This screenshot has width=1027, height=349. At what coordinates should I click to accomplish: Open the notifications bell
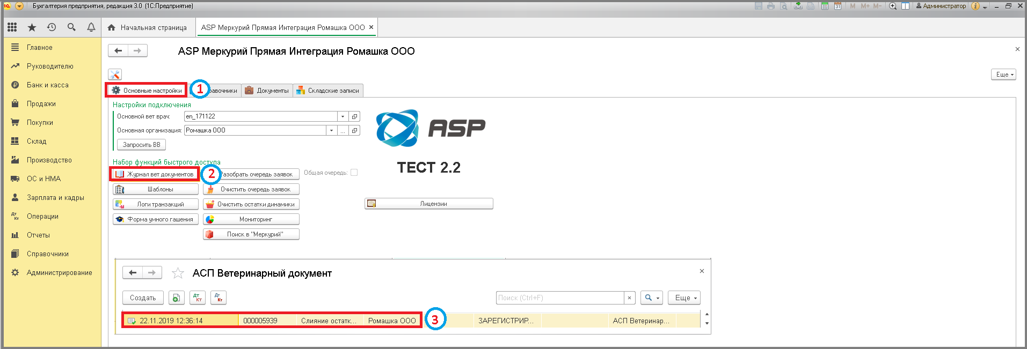[x=91, y=27]
